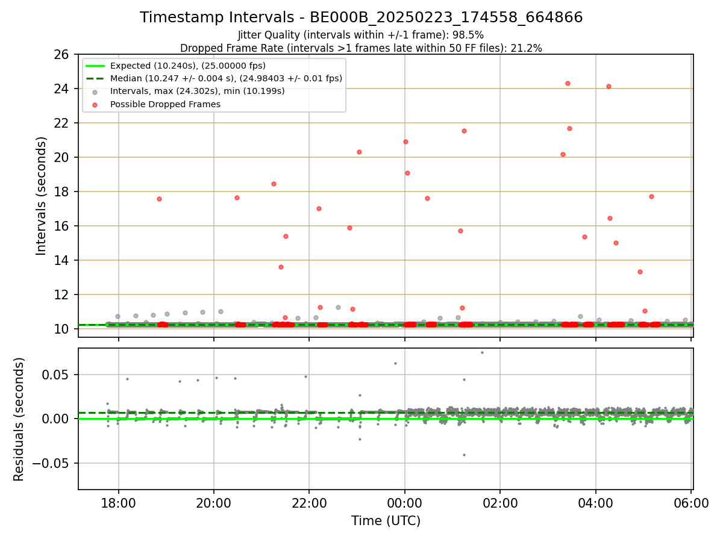Click the "20" tick on the intervals axis

point(63,158)
